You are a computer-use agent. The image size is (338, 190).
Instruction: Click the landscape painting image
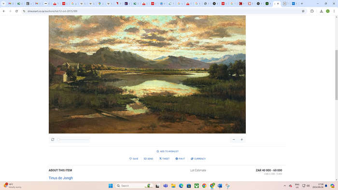point(147,74)
